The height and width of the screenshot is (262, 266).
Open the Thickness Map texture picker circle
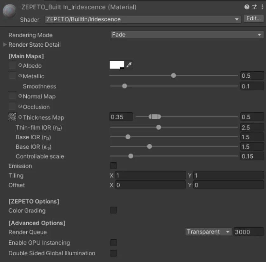[x=20, y=117]
